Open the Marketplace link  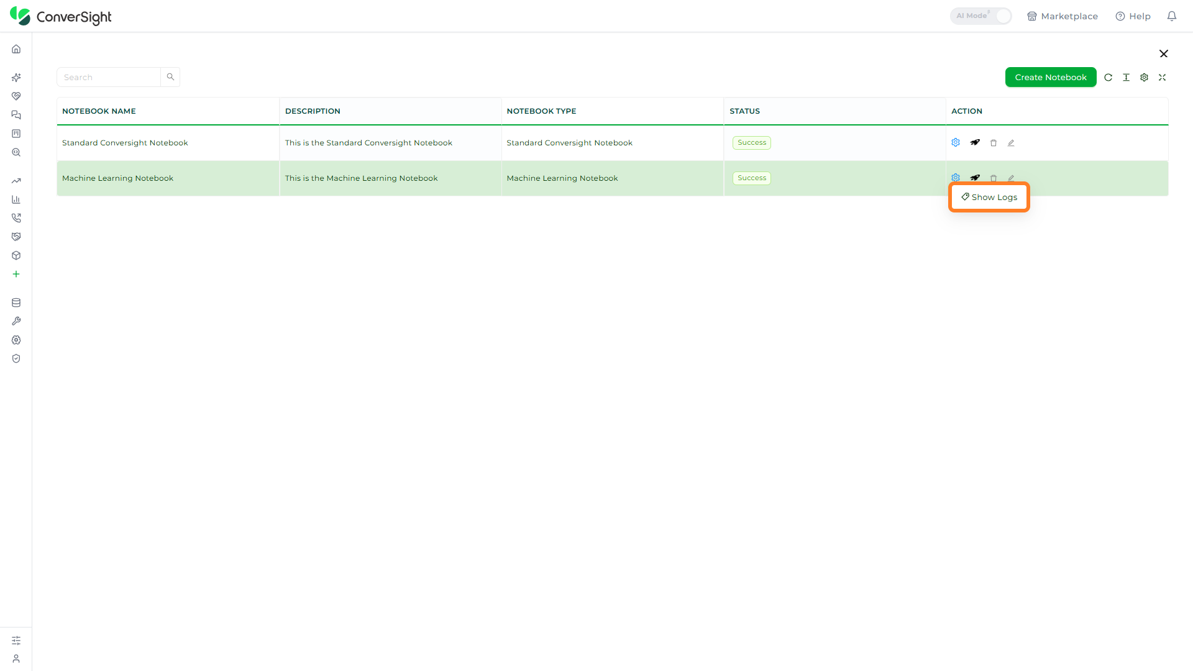click(1063, 16)
